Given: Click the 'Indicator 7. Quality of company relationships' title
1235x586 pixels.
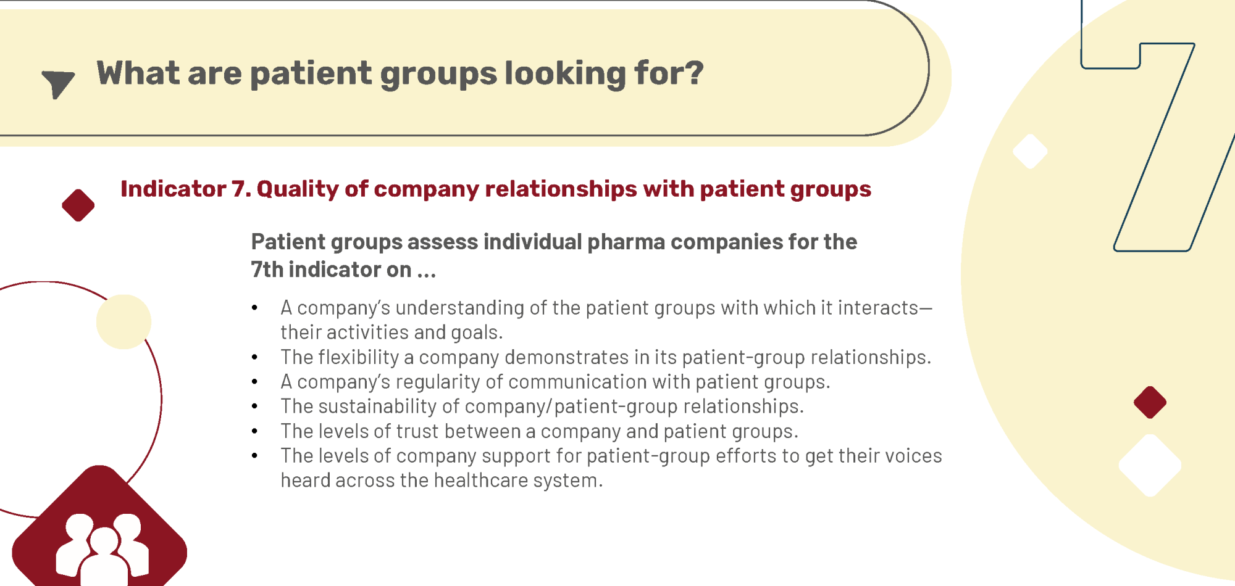Looking at the screenshot, I should coord(496,189).
